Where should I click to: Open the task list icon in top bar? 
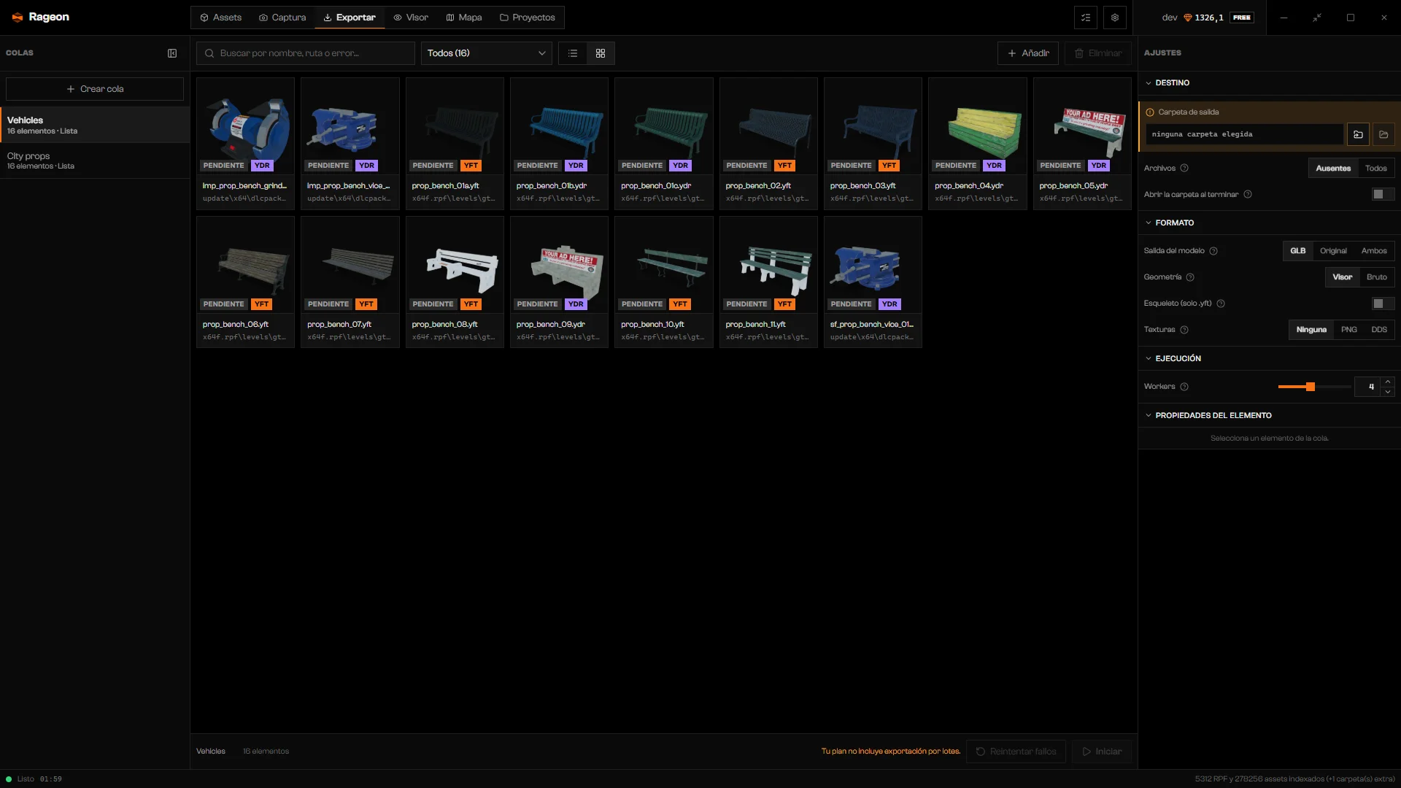[x=1086, y=18]
